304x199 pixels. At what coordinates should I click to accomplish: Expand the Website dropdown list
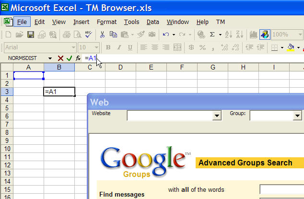pyautogui.click(x=216, y=116)
